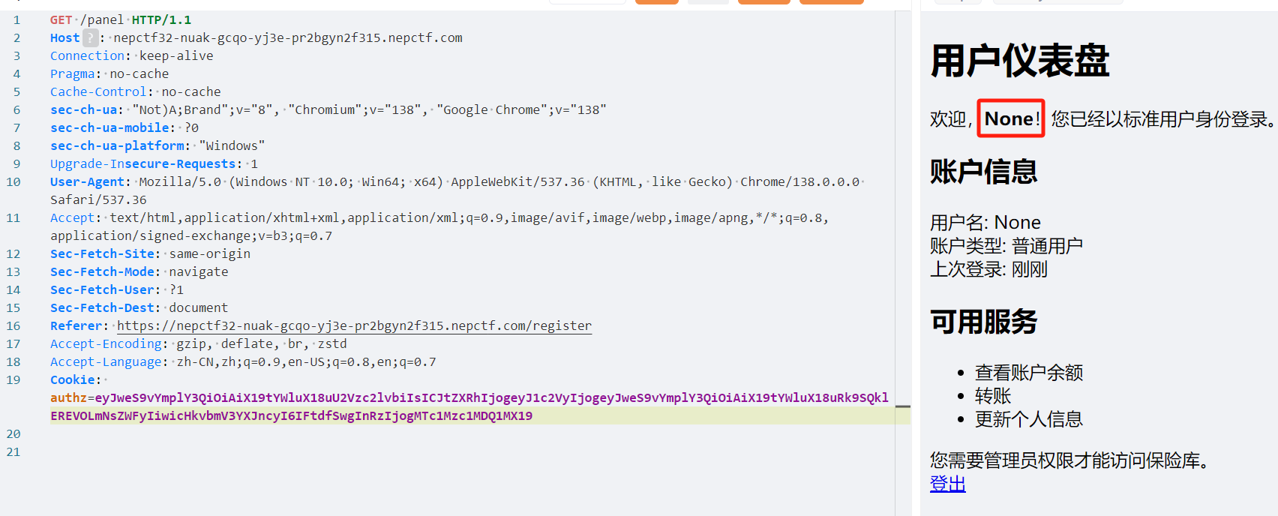Image resolution: width=1278 pixels, height=516 pixels.
Task: Click the question mark badge beside Host
Action: point(90,37)
